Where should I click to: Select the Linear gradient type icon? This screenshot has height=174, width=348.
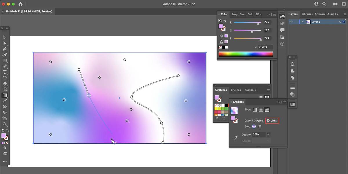point(255,110)
